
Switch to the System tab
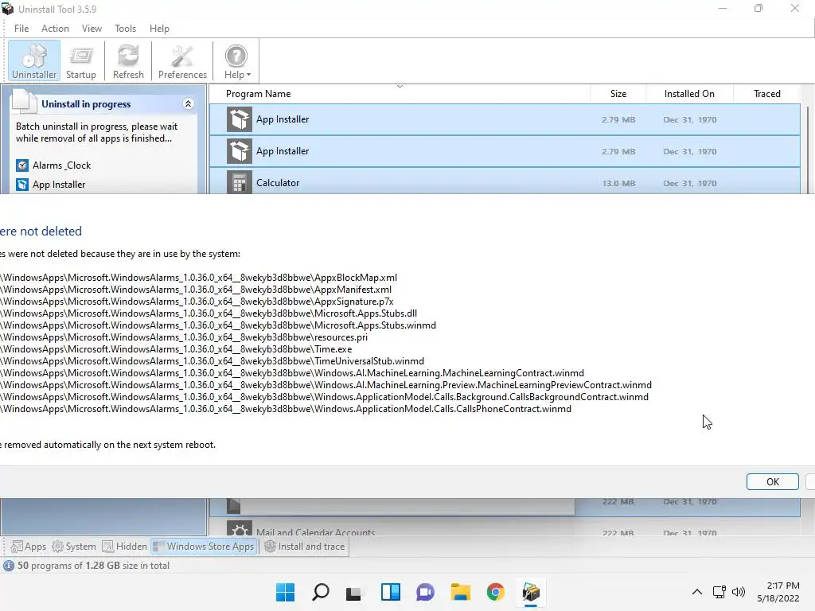point(74,547)
